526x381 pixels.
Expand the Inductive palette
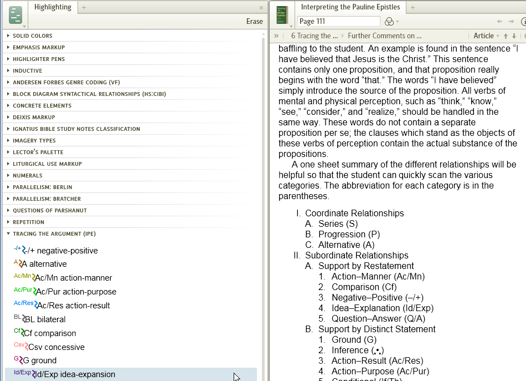coord(8,70)
